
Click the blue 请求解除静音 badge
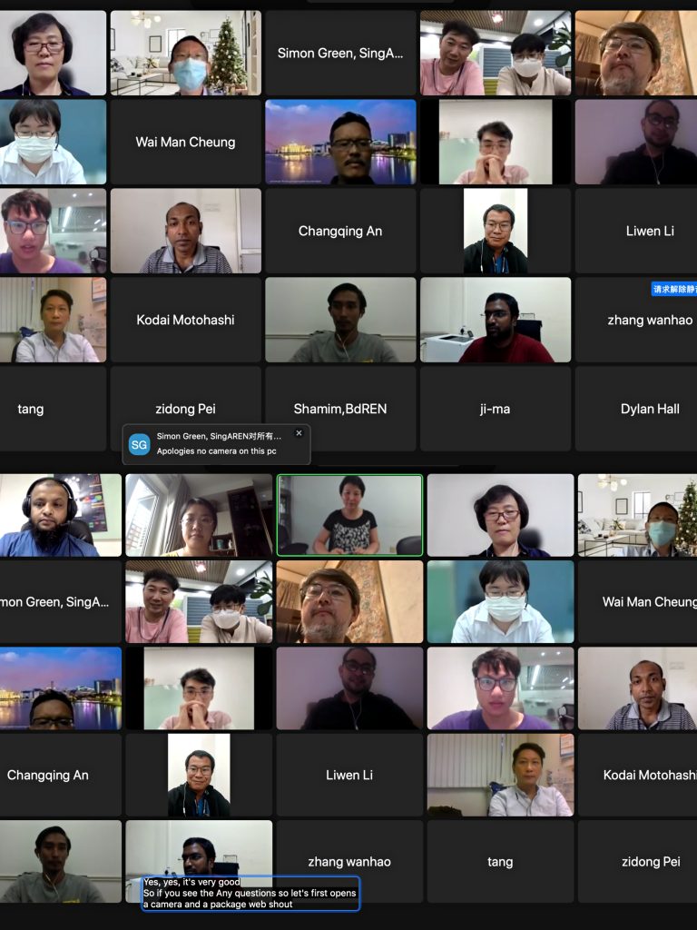pyautogui.click(x=674, y=289)
